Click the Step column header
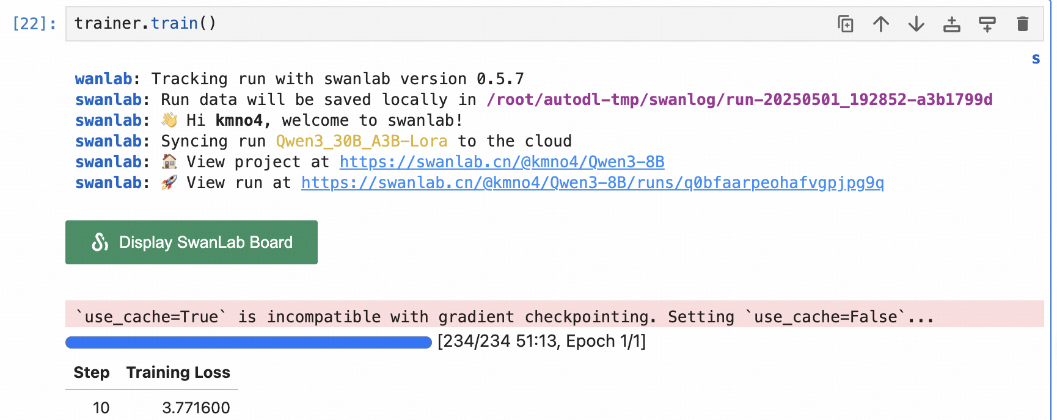The image size is (1057, 420). pyautogui.click(x=92, y=372)
